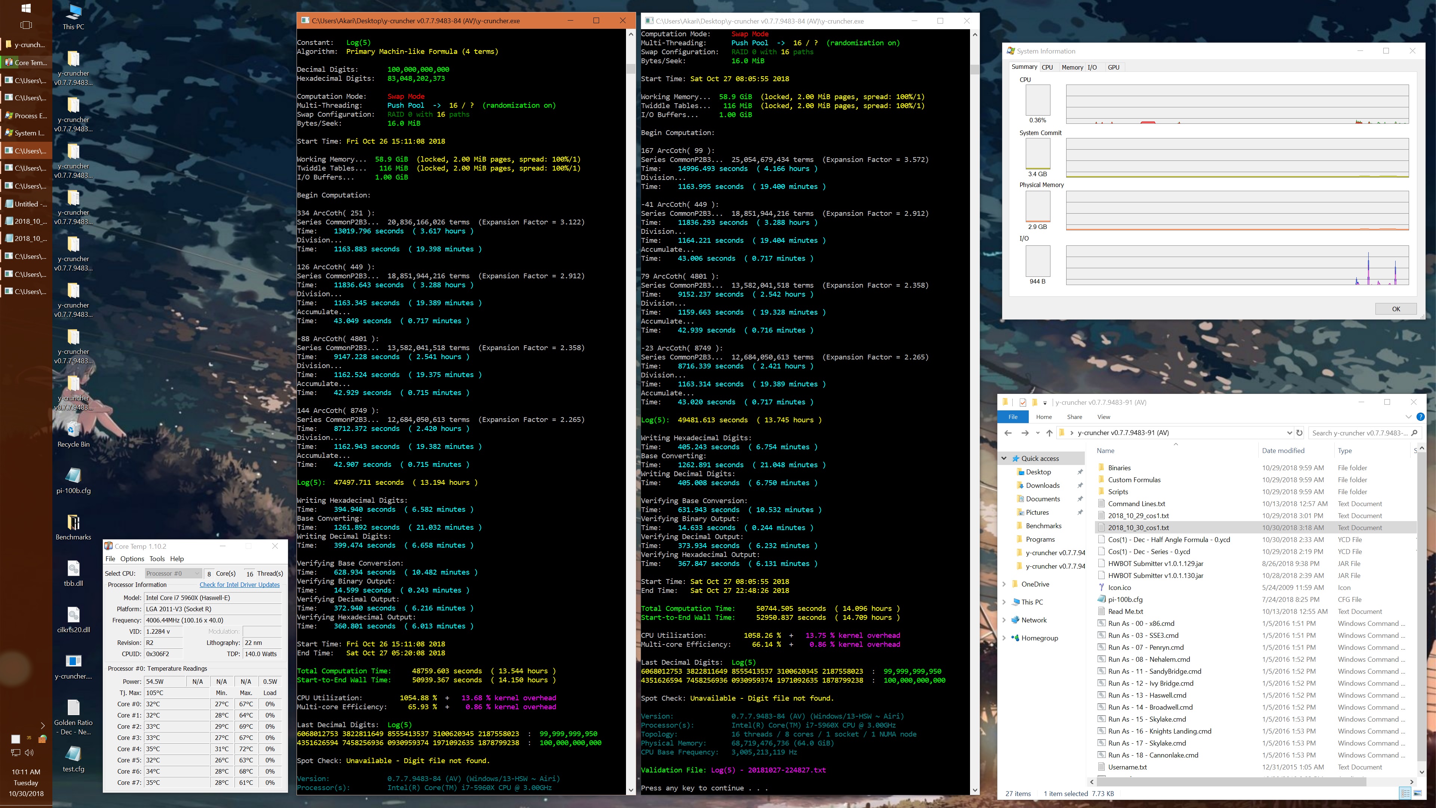Click the Explorer help question mark icon

coord(1420,417)
